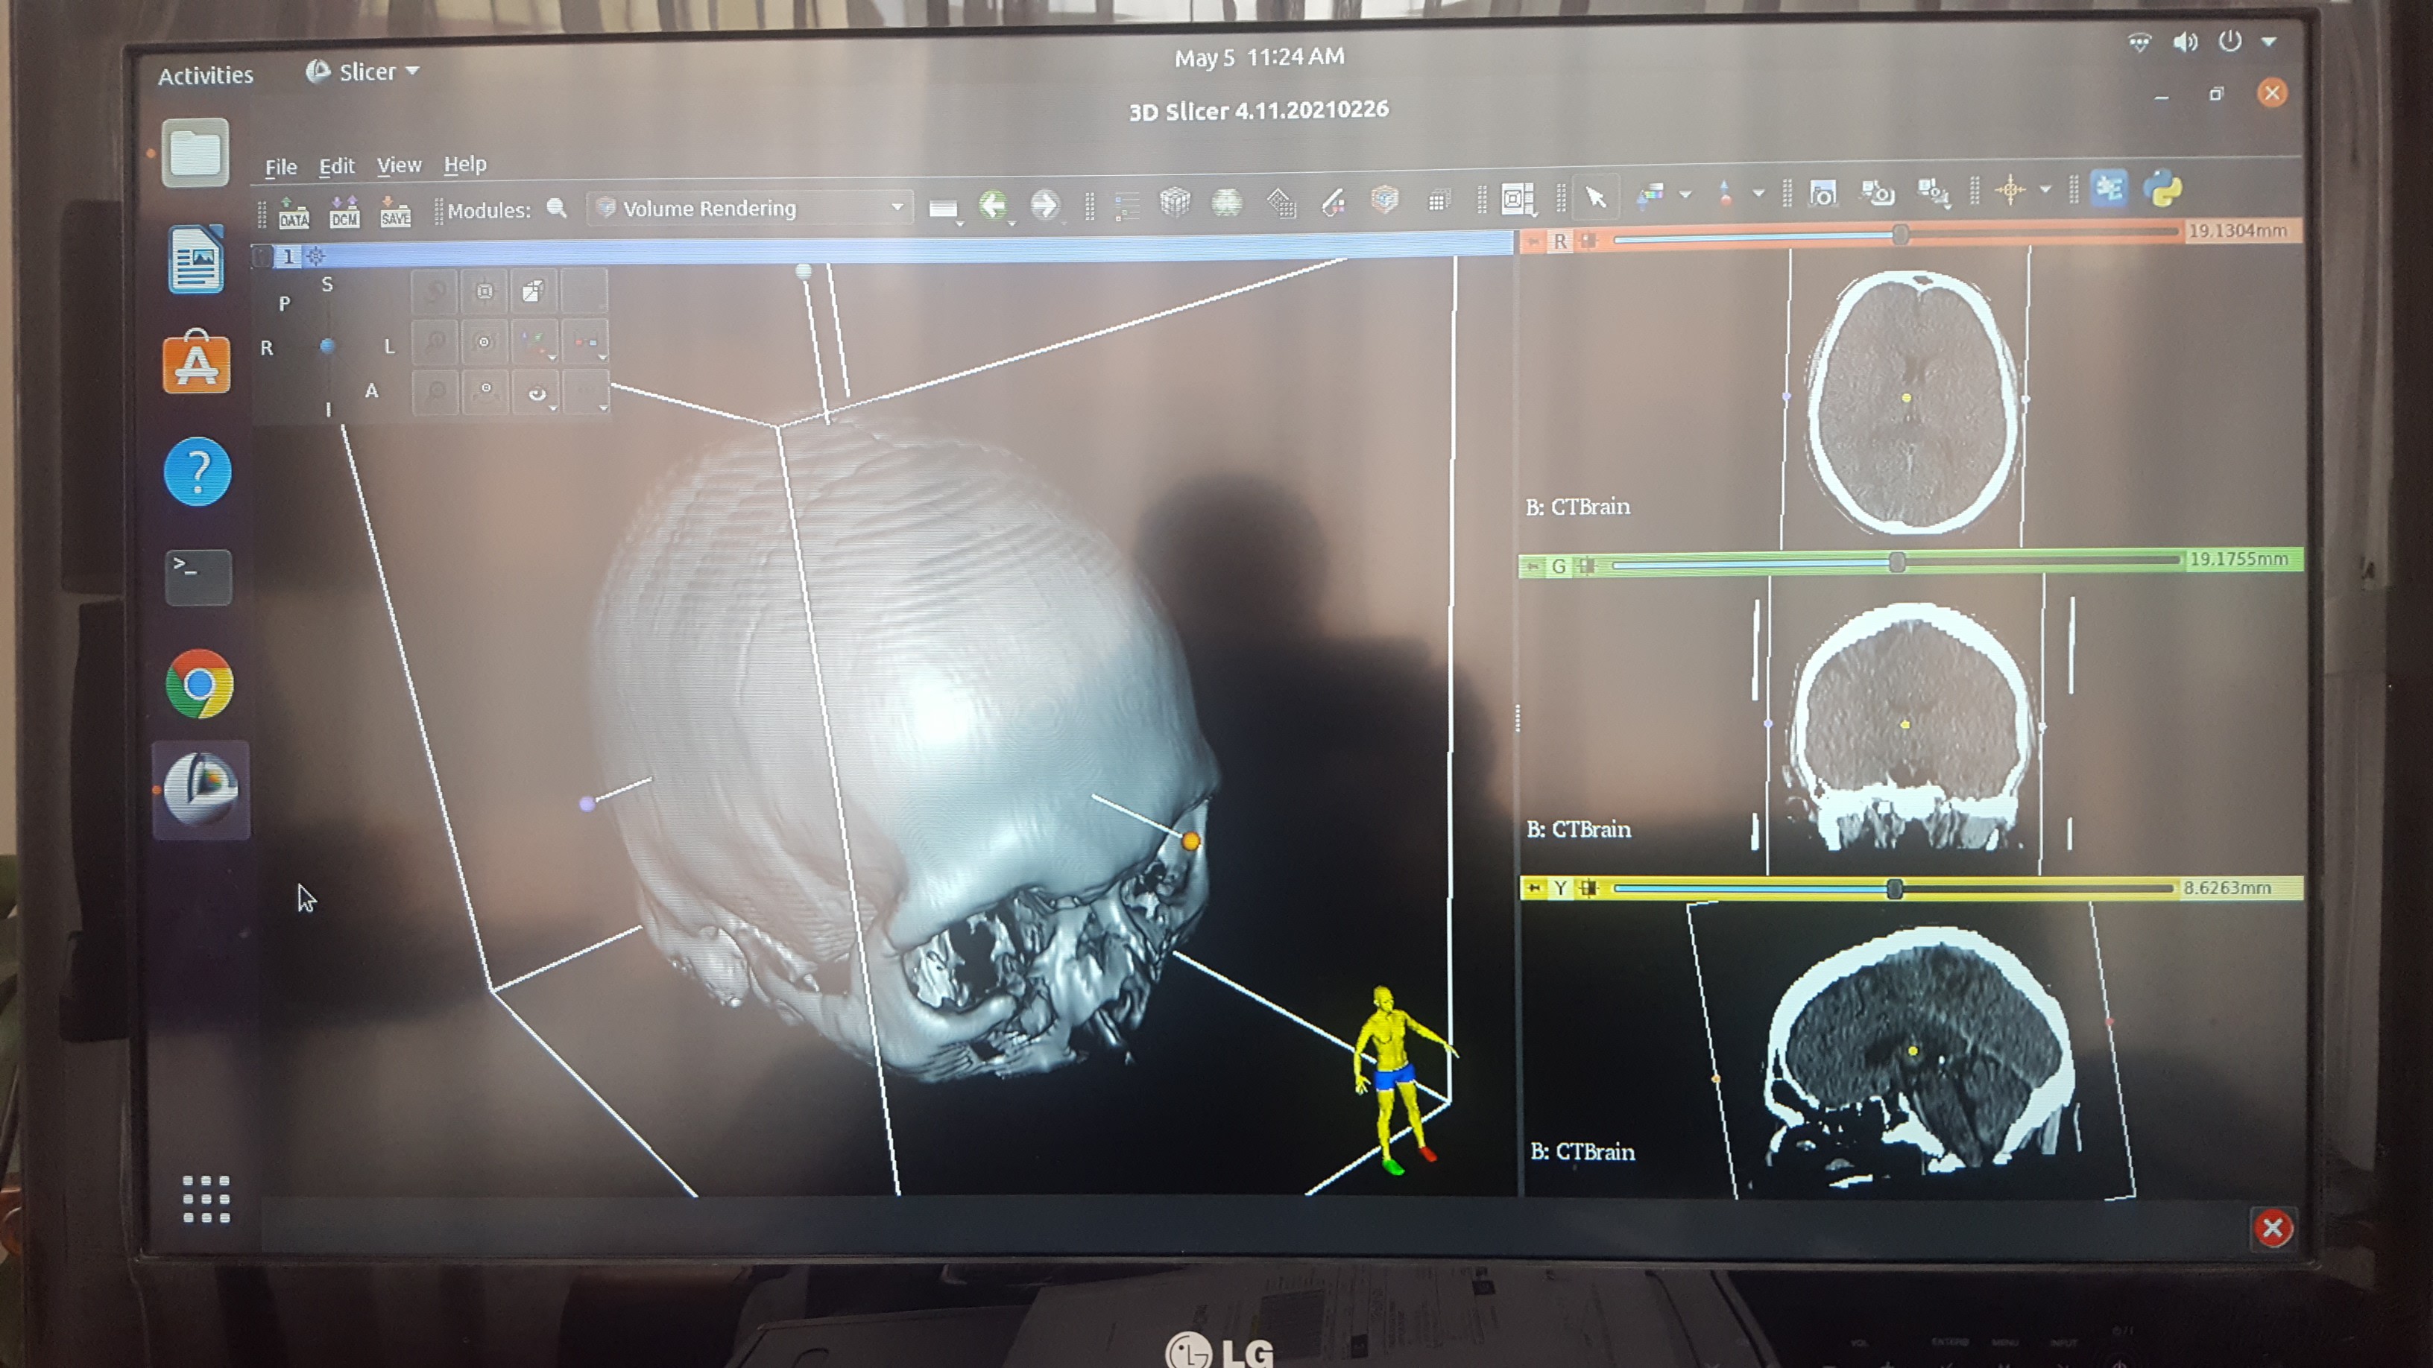Click the S superior view axis label
The width and height of the screenshot is (2433, 1368).
(326, 284)
